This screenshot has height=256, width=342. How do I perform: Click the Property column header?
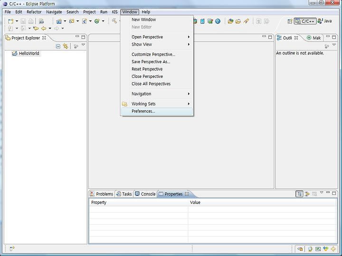[x=139, y=203]
